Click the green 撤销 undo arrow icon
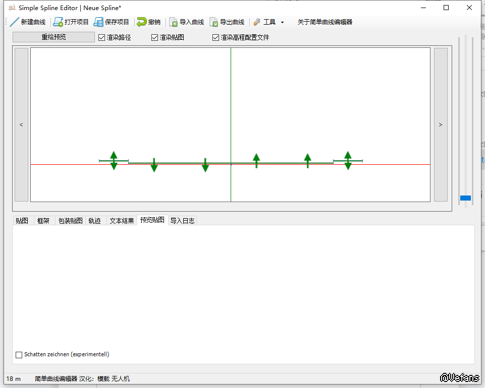This screenshot has width=485, height=388. click(x=142, y=22)
